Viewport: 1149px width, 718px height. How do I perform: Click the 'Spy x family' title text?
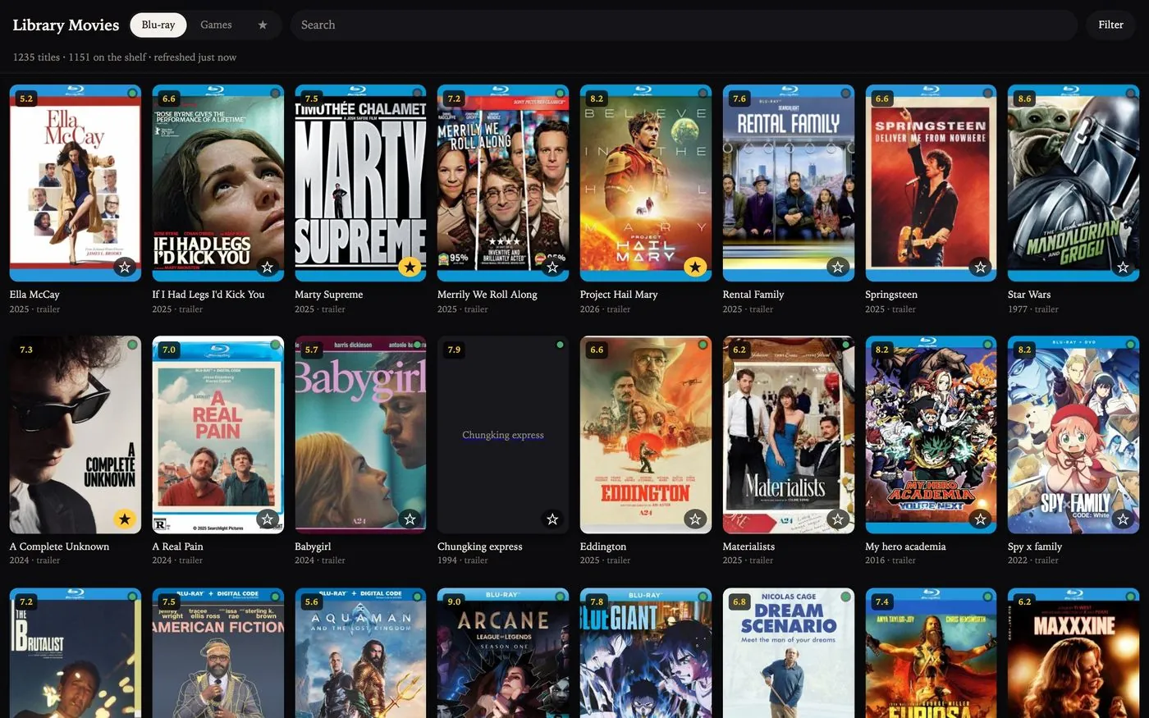(x=1035, y=547)
